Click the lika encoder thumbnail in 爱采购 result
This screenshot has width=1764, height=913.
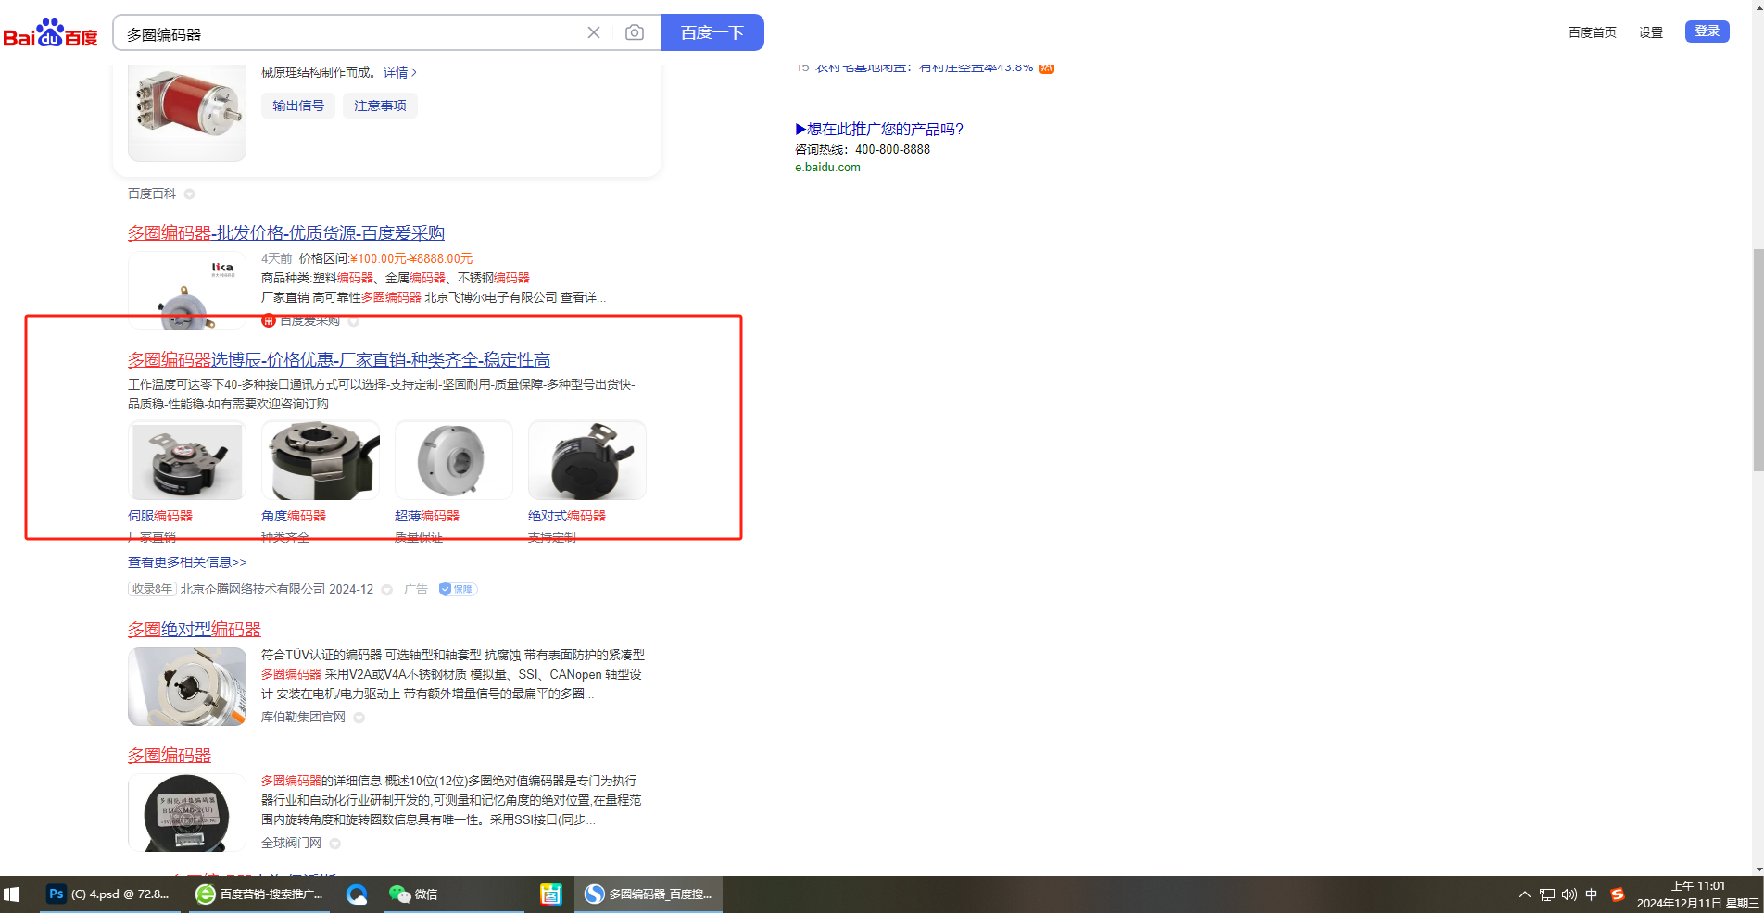click(x=187, y=290)
